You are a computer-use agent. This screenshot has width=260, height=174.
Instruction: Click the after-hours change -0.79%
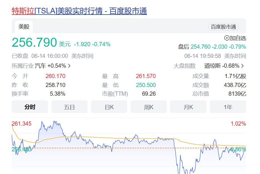pos(237,47)
